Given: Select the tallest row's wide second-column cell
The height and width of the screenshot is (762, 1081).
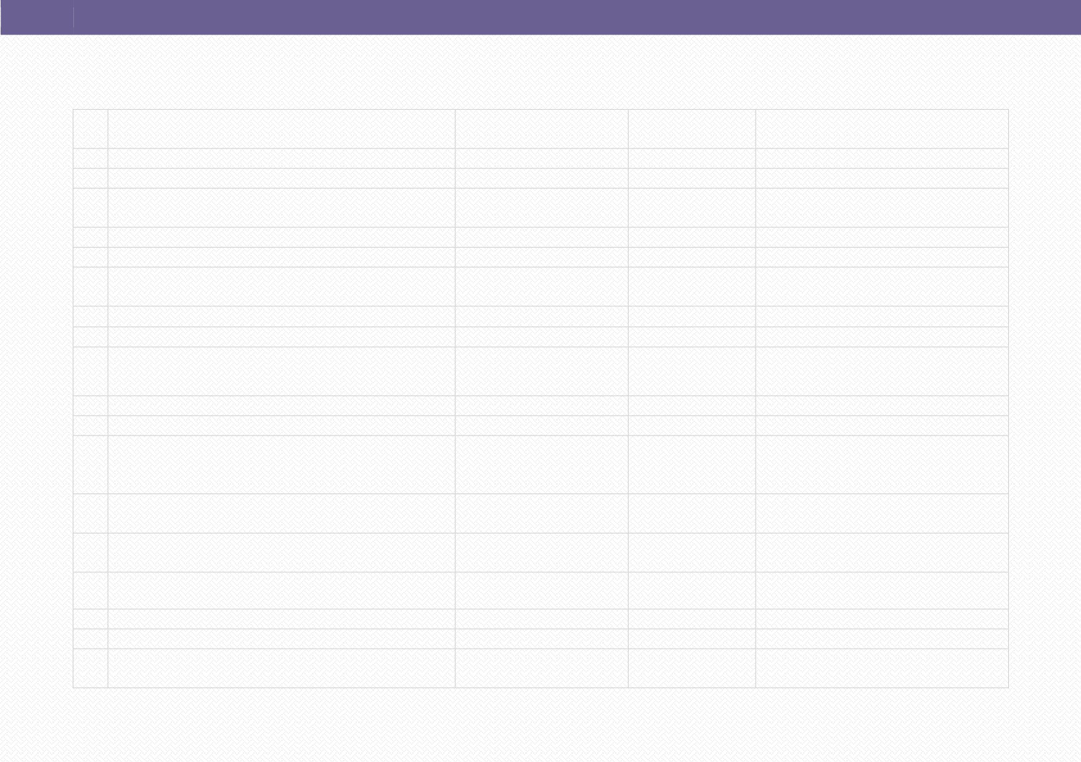Looking at the screenshot, I should 281,464.
